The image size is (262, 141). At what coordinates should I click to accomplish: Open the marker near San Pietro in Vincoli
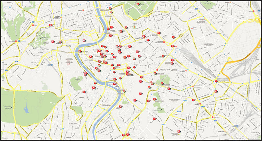click(155, 73)
